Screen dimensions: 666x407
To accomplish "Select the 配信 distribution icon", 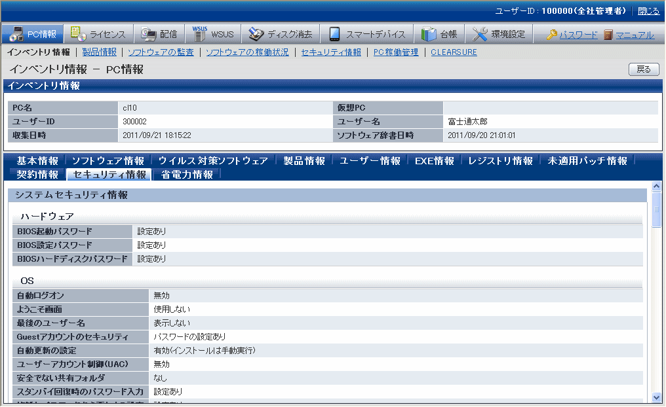I will (x=148, y=34).
